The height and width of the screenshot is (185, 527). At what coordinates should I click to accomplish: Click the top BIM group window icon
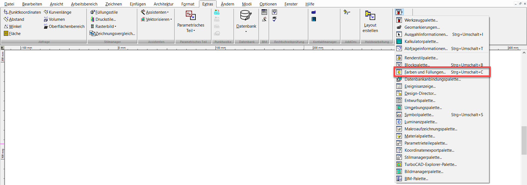point(264,12)
